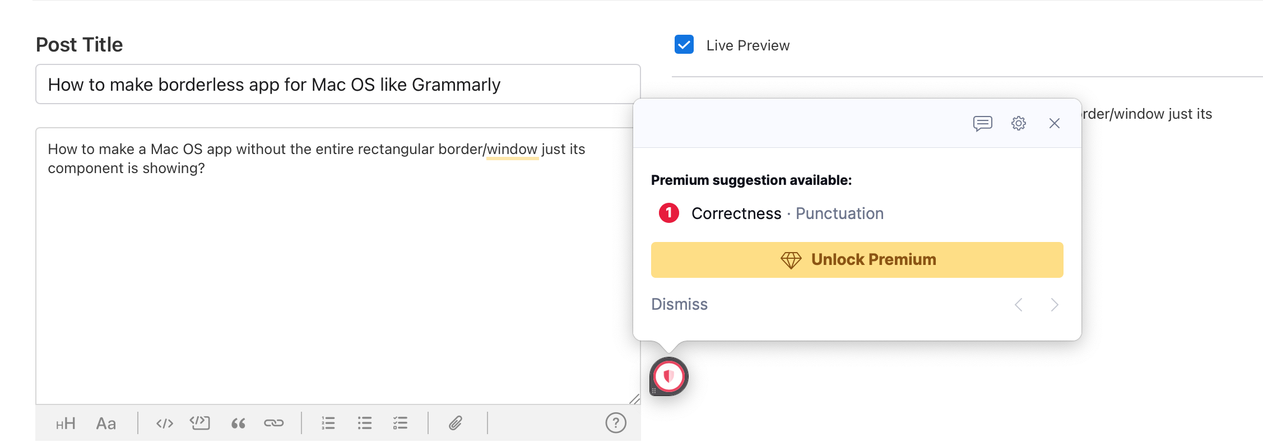
Task: Go to next Grammarly suggestion
Action: pos(1055,305)
